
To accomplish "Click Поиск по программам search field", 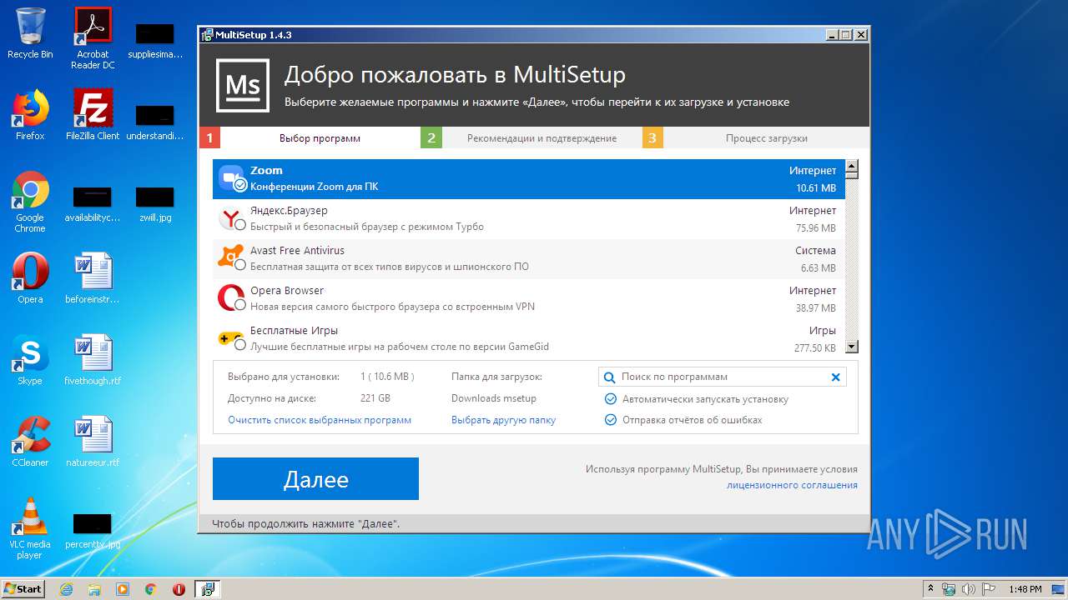I will (723, 377).
